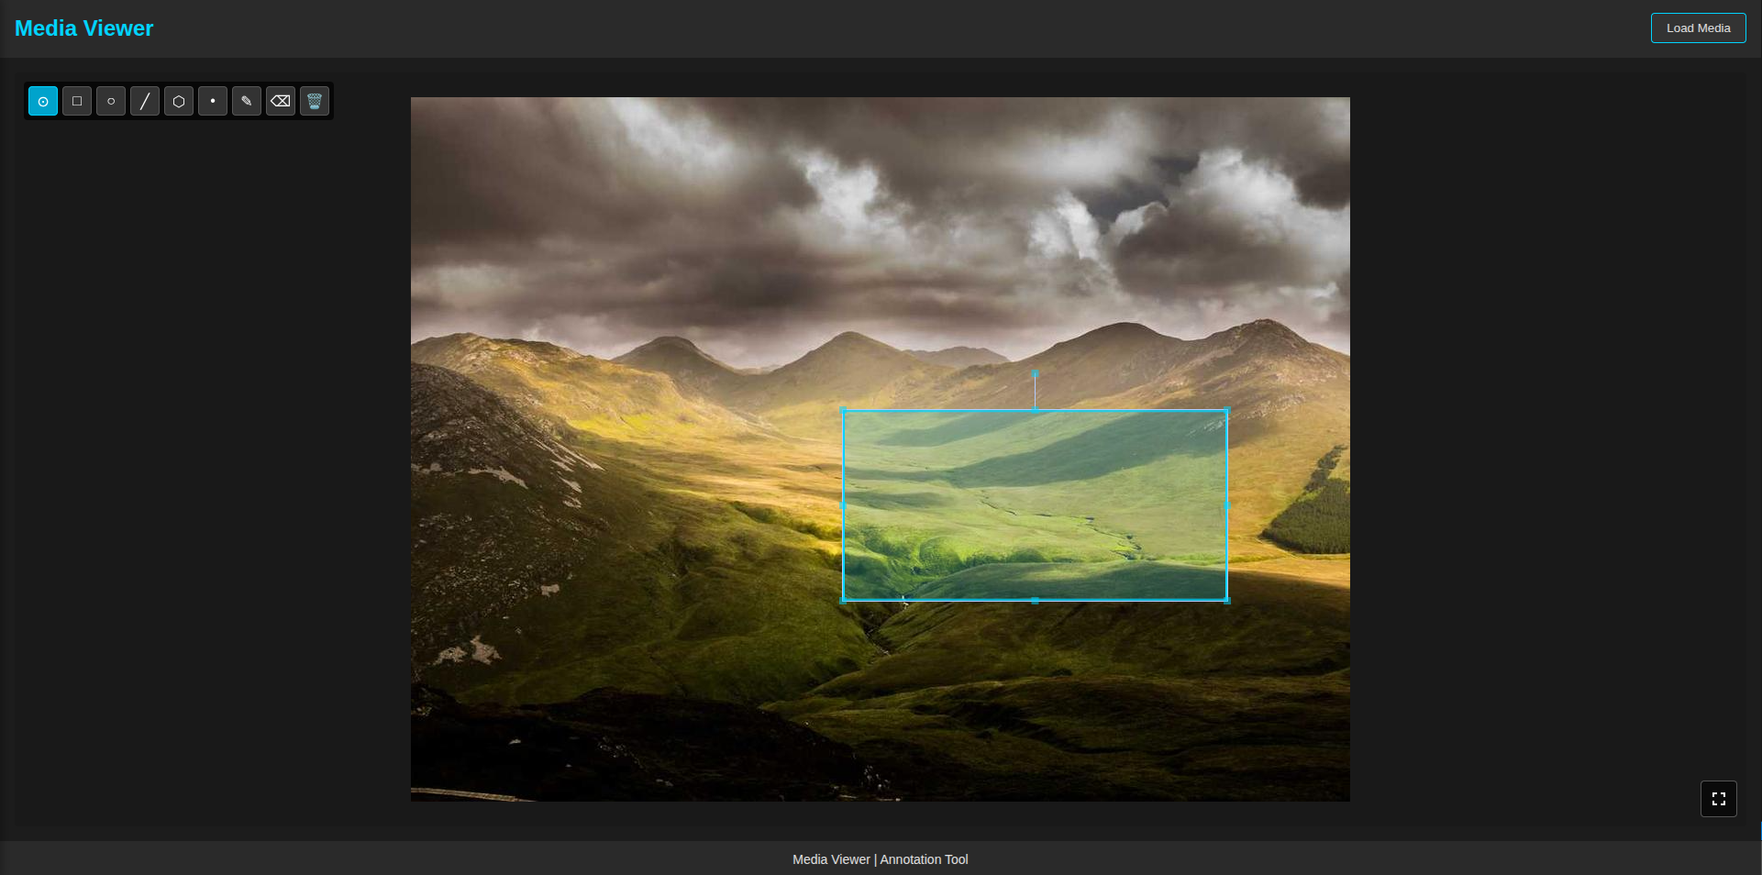Click the rectangle's right-middle resize handle
This screenshot has height=875, width=1762.
tap(1226, 505)
